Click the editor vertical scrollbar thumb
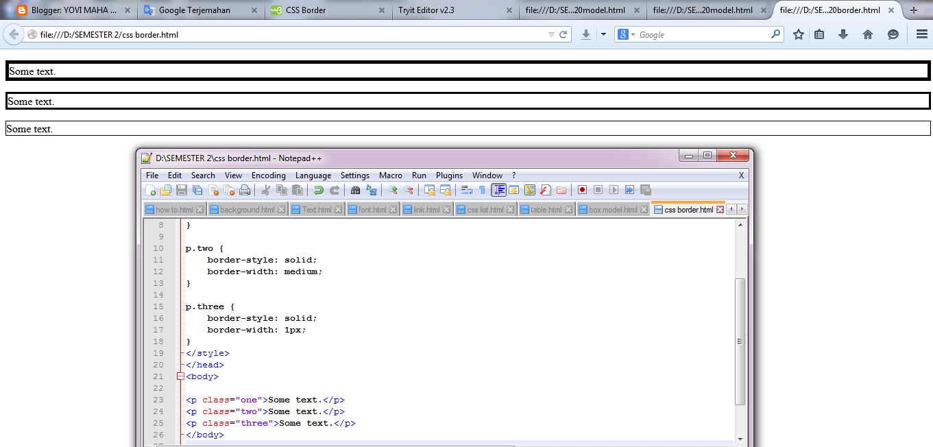Viewport: 933px width, 447px height. tap(740, 341)
